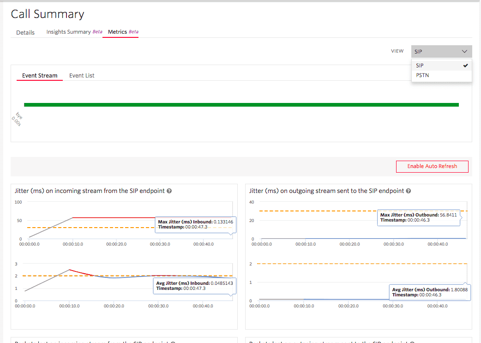The height and width of the screenshot is (343, 481).
Task: Click help icon beside outgoing jitter title
Action: pos(409,191)
